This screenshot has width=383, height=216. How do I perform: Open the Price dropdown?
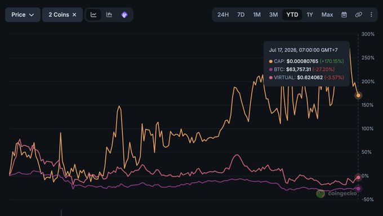[23, 15]
